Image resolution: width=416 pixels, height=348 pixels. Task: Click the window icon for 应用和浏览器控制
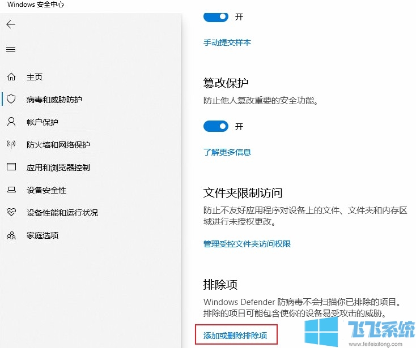(x=11, y=167)
